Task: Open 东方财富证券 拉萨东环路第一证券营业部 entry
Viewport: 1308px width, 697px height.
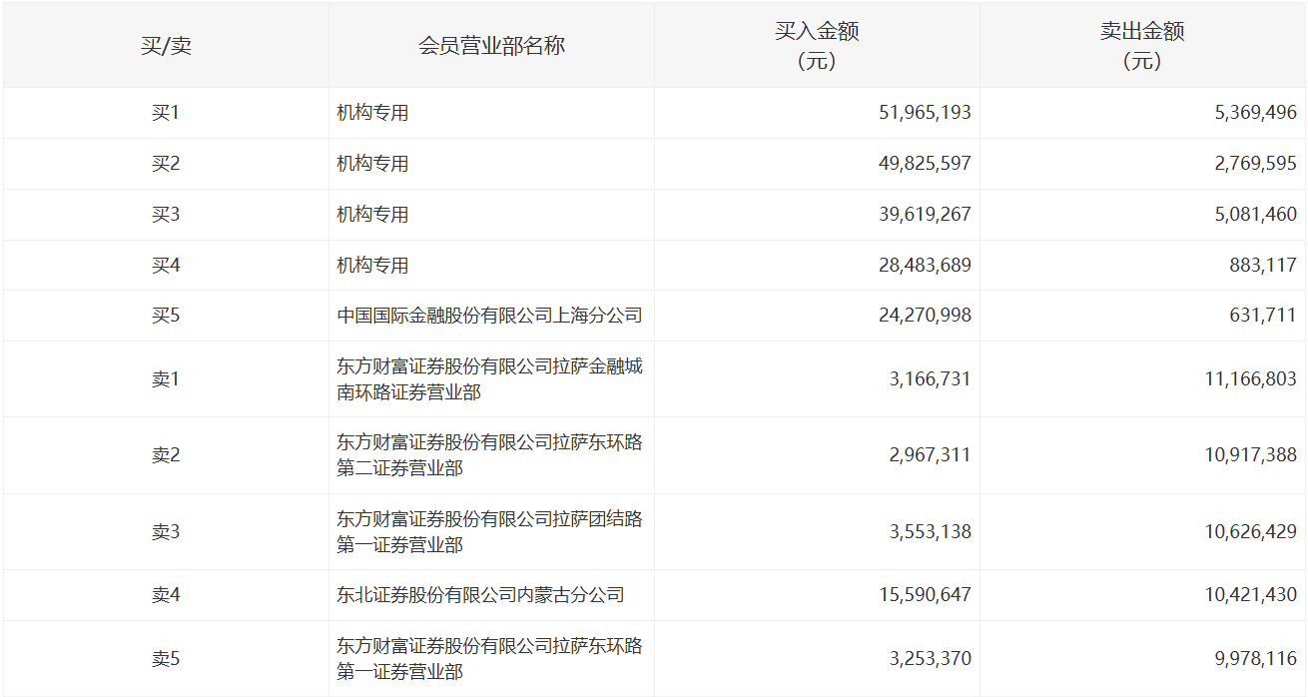Action: 489,659
